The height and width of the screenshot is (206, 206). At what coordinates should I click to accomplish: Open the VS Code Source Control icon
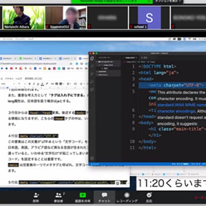[92, 74]
